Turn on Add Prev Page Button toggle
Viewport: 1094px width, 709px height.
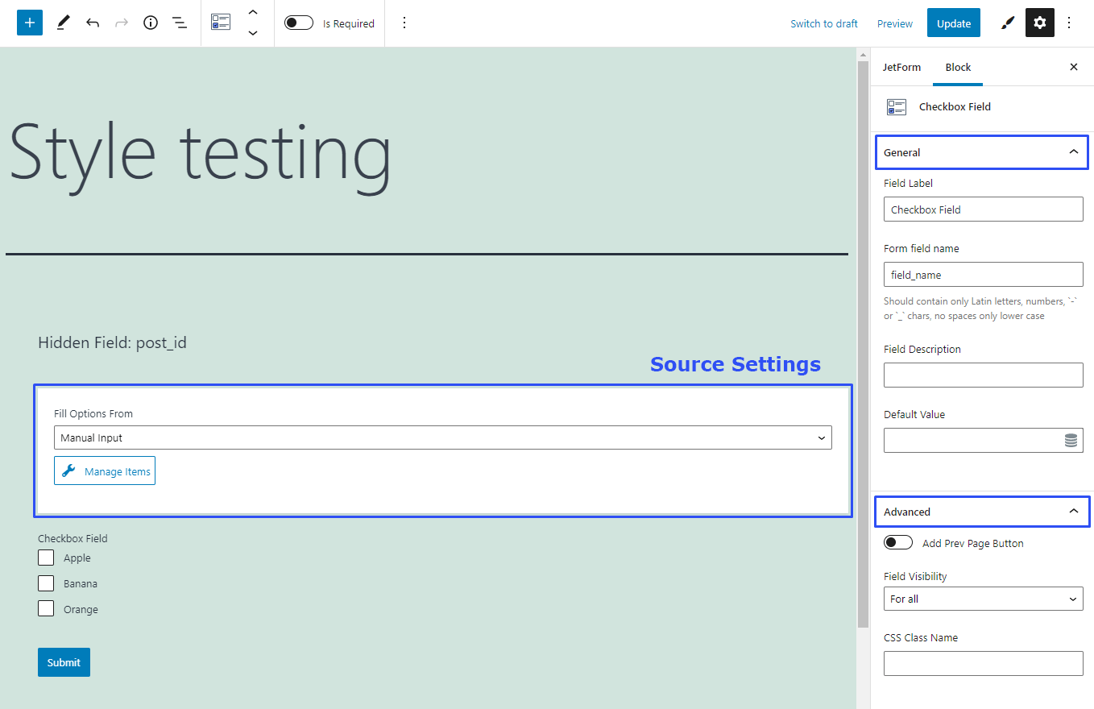(897, 542)
